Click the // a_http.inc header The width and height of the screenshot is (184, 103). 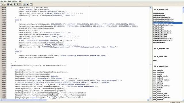pyautogui.click(x=160, y=56)
